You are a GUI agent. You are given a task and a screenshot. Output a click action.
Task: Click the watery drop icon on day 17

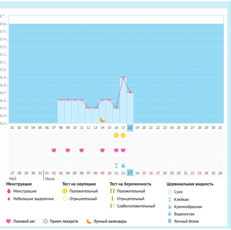[123, 165]
